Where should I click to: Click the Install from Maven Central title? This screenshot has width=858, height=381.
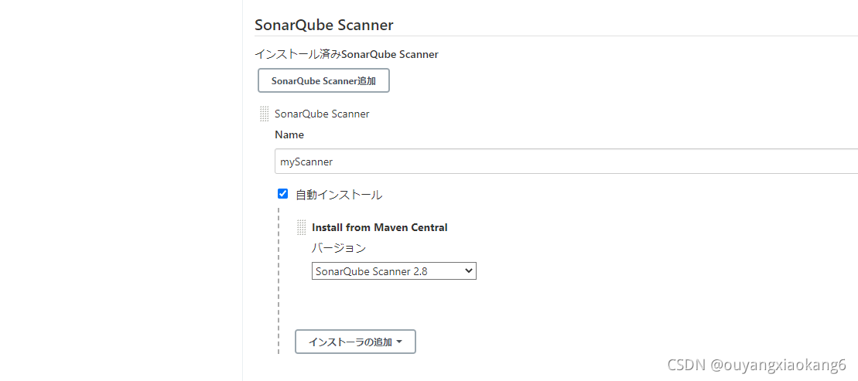pyautogui.click(x=380, y=227)
